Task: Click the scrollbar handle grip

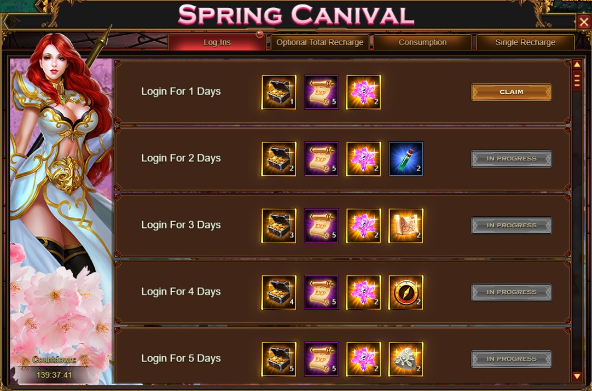Action: point(577,80)
